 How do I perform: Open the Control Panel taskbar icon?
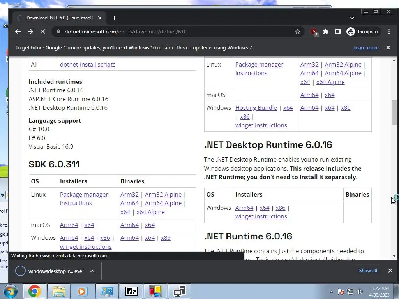coord(107,291)
